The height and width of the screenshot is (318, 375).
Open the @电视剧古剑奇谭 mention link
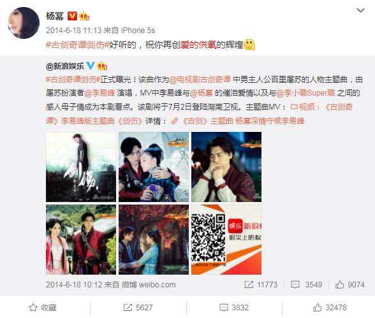click(x=200, y=79)
